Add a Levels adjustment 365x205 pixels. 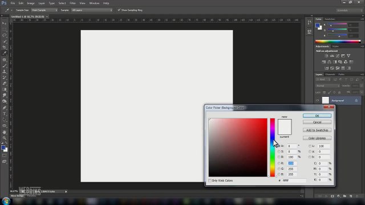[332, 56]
